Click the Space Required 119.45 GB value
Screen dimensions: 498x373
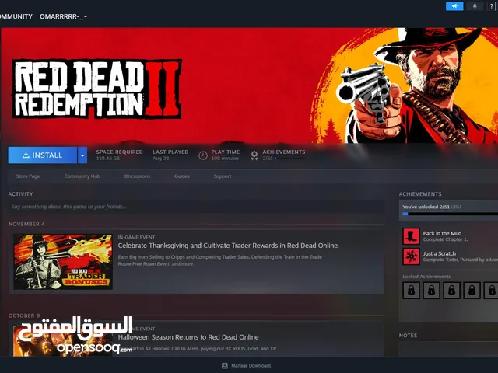pyautogui.click(x=108, y=159)
